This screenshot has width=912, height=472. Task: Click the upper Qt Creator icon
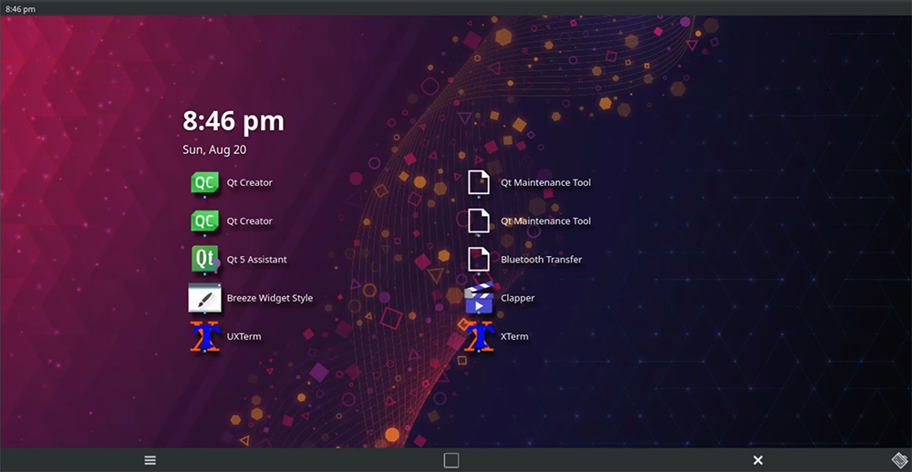click(204, 182)
